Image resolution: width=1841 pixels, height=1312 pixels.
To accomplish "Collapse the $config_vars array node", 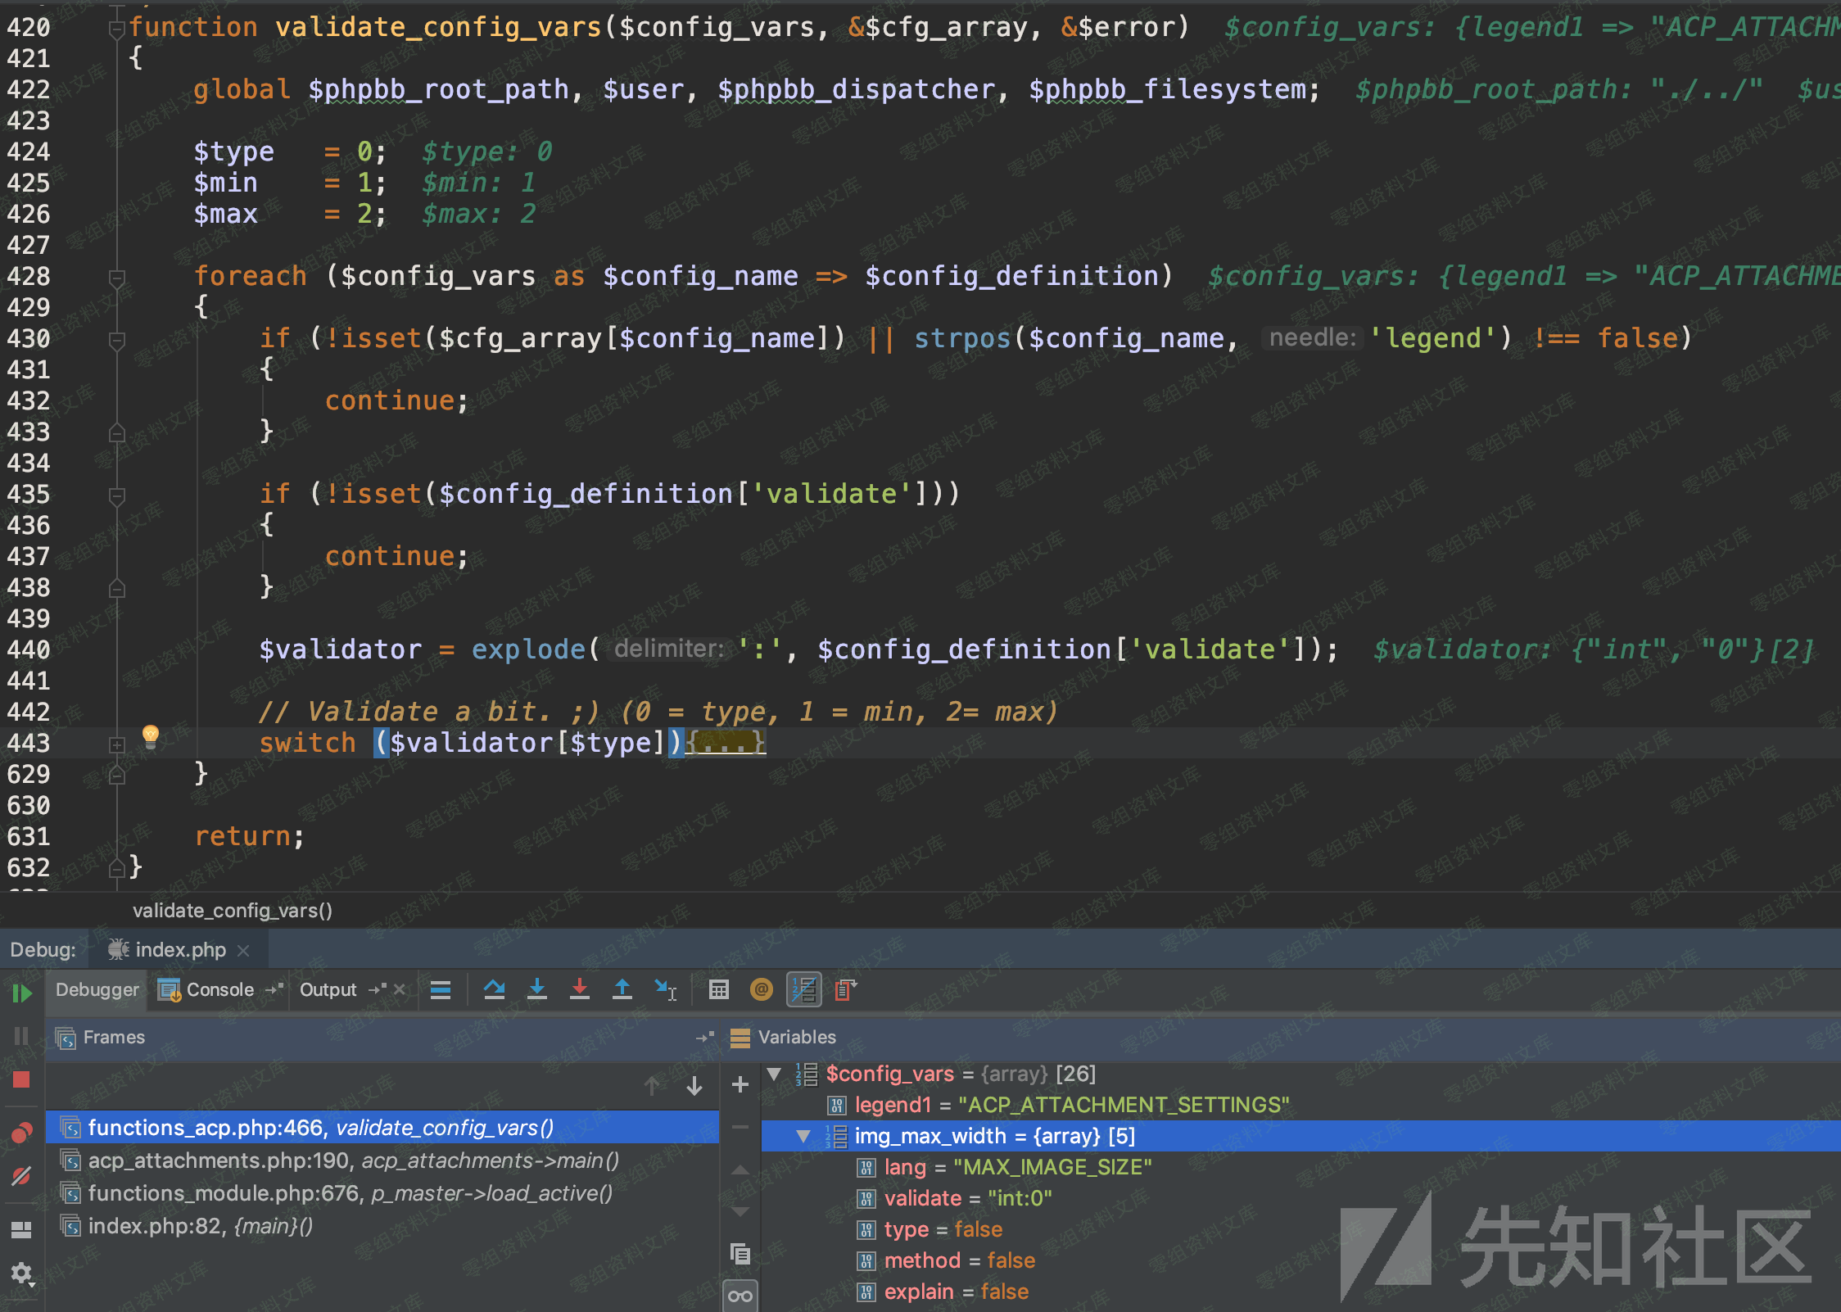I will click(774, 1074).
